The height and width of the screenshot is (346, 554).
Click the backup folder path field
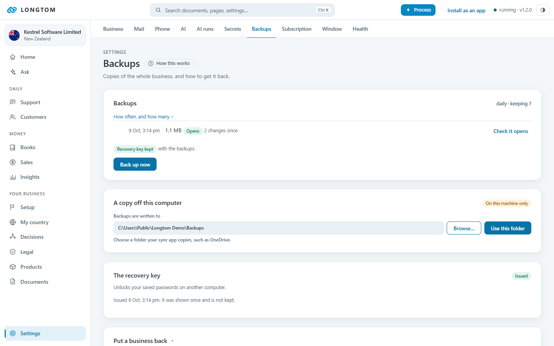(279, 228)
